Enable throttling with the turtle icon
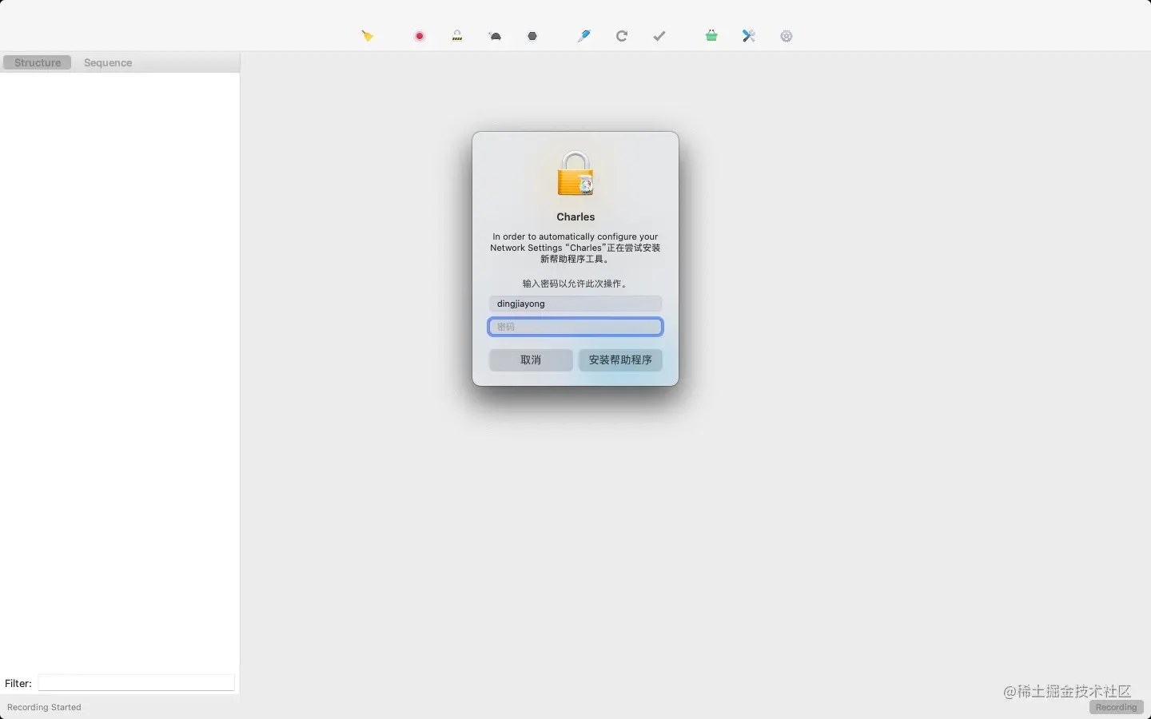The image size is (1151, 719). coord(496,36)
